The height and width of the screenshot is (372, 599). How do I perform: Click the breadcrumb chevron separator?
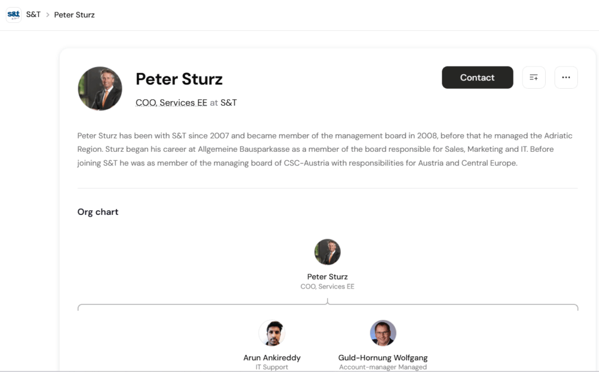47,15
